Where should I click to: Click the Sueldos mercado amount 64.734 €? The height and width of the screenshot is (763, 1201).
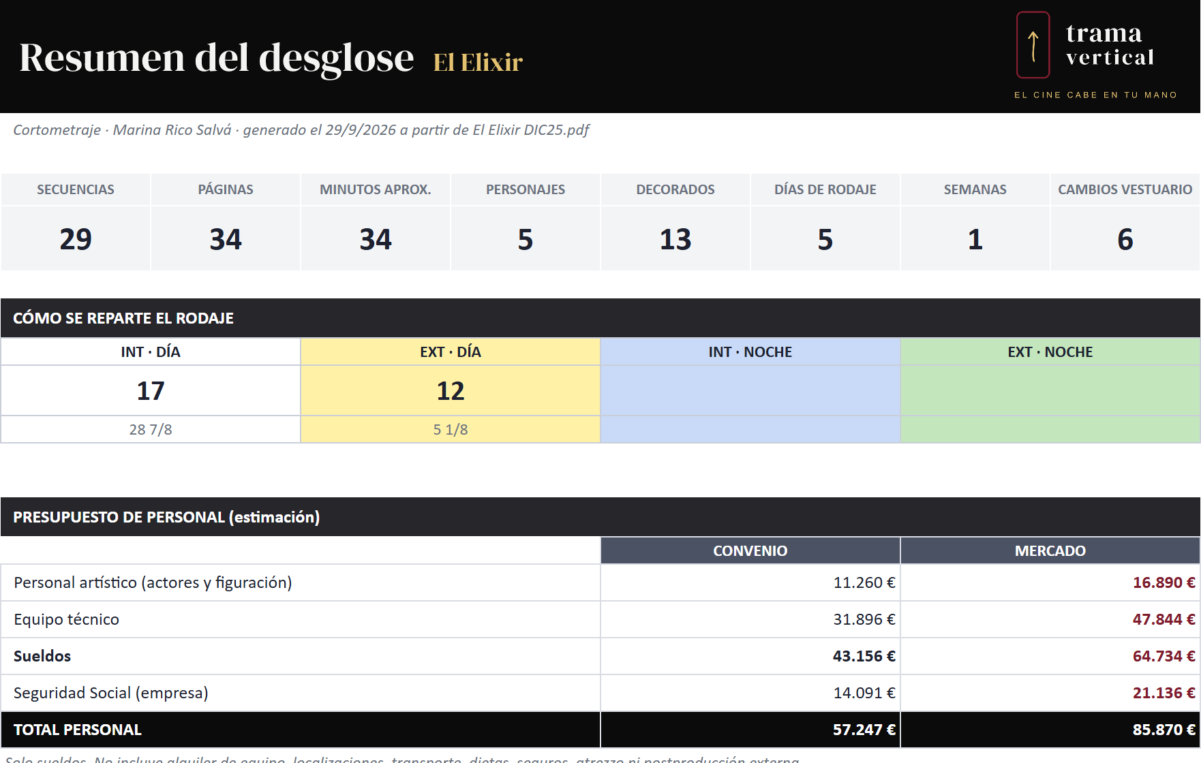click(1164, 656)
